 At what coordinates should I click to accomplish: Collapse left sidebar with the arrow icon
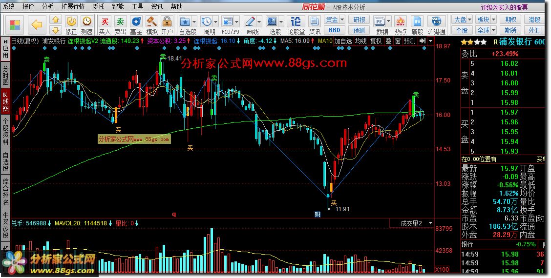coord(5,41)
